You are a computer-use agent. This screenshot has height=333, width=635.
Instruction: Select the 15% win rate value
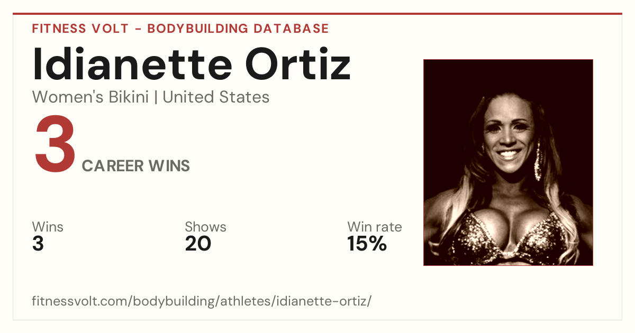tap(367, 244)
